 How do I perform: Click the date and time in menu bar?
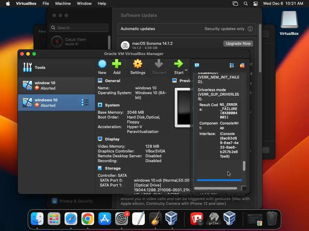pyautogui.click(x=283, y=3)
